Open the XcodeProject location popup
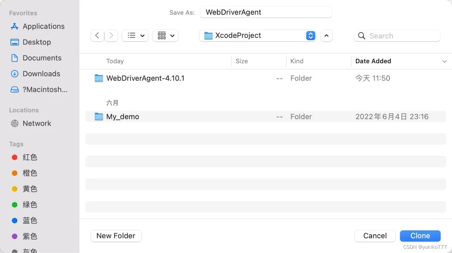This screenshot has width=452, height=253. point(258,36)
